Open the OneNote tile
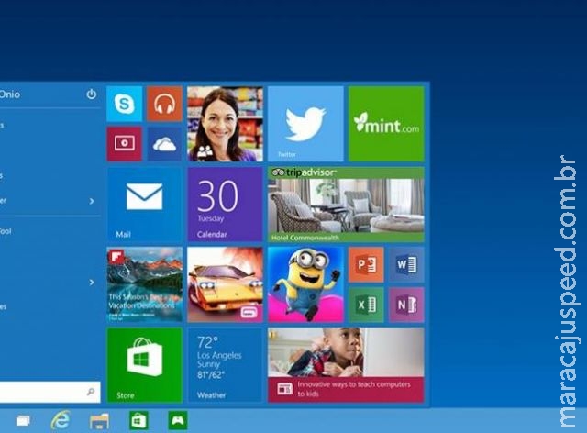The image size is (587, 433). pyautogui.click(x=406, y=305)
